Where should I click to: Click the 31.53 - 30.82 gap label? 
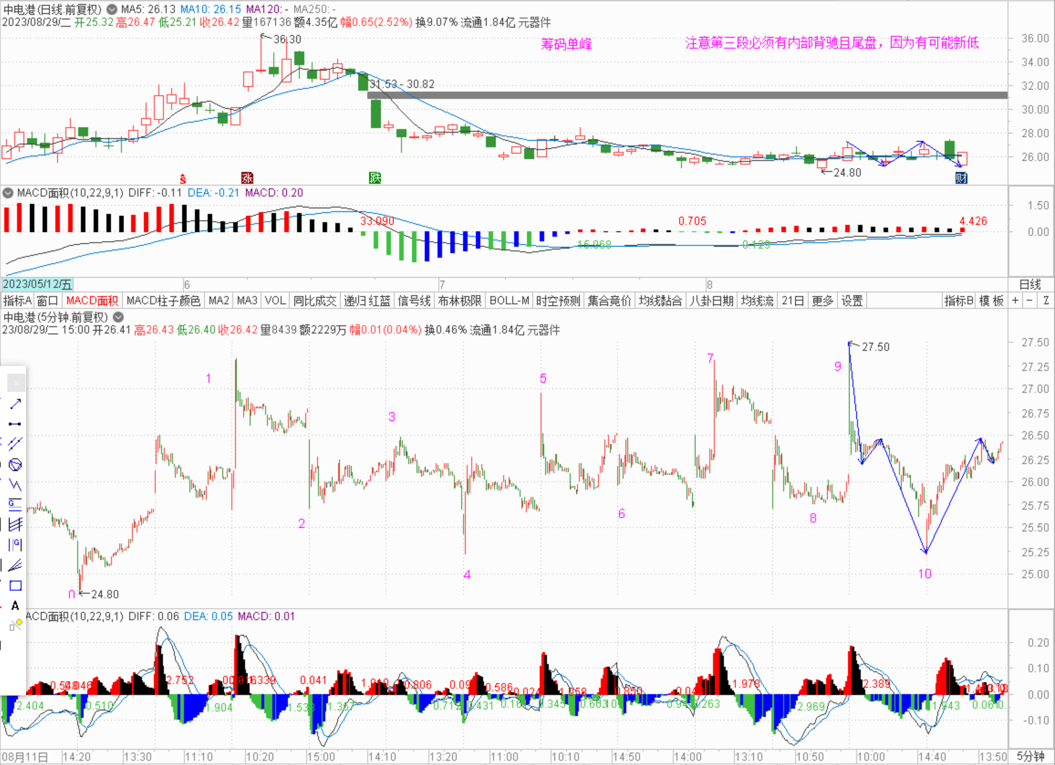(x=402, y=84)
